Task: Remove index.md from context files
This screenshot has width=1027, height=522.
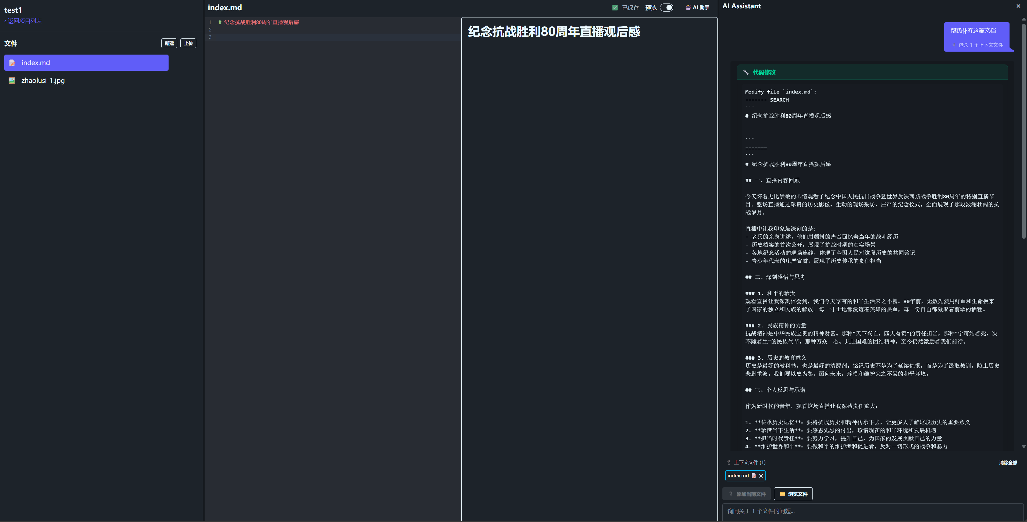Action: coord(761,476)
